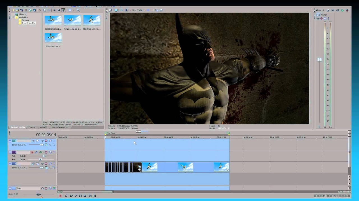Viewport: 359px width, 201px height.
Task: Save snapshot to file icon in preview
Action: [161, 10]
